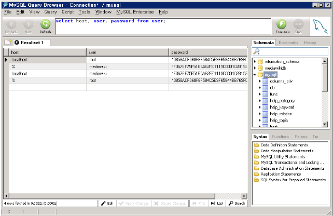Jump to the Last row button
Screen dimensions: 333x216
coord(217,203)
